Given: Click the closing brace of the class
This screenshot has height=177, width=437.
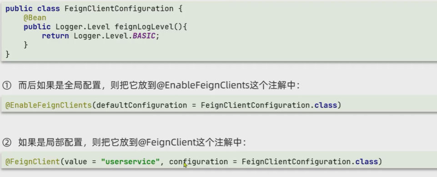Looking at the screenshot, I should 8,54.
